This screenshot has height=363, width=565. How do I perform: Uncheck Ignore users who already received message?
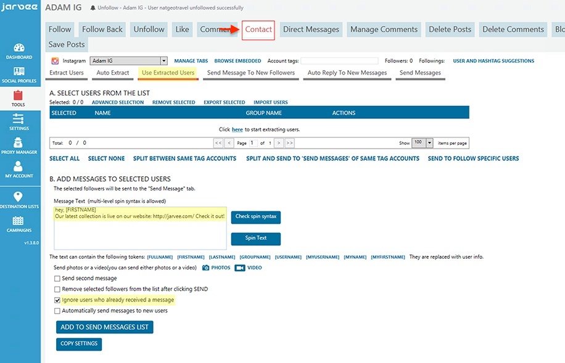pyautogui.click(x=57, y=300)
